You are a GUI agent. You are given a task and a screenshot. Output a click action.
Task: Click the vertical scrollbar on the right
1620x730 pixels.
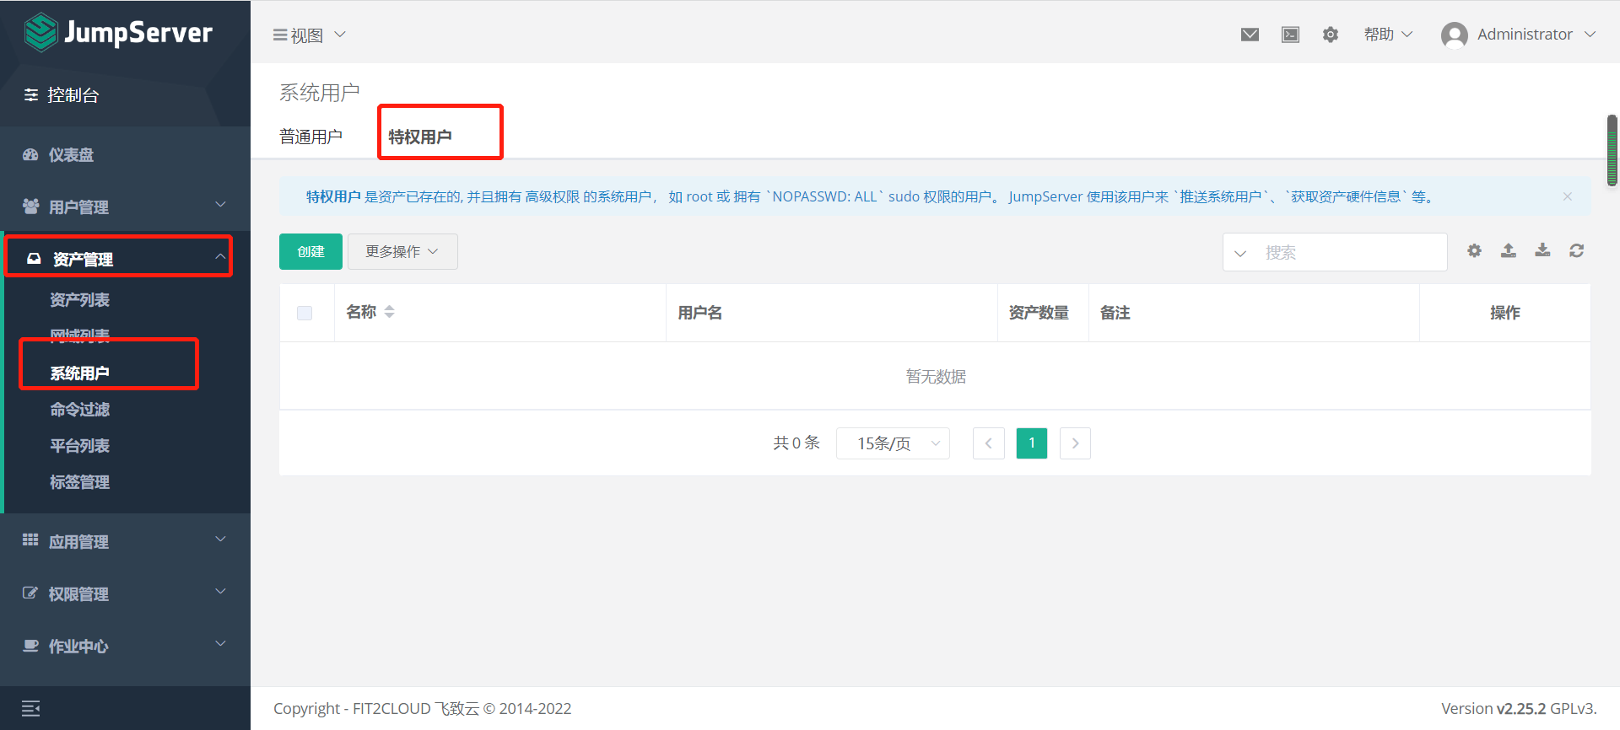point(1612,150)
